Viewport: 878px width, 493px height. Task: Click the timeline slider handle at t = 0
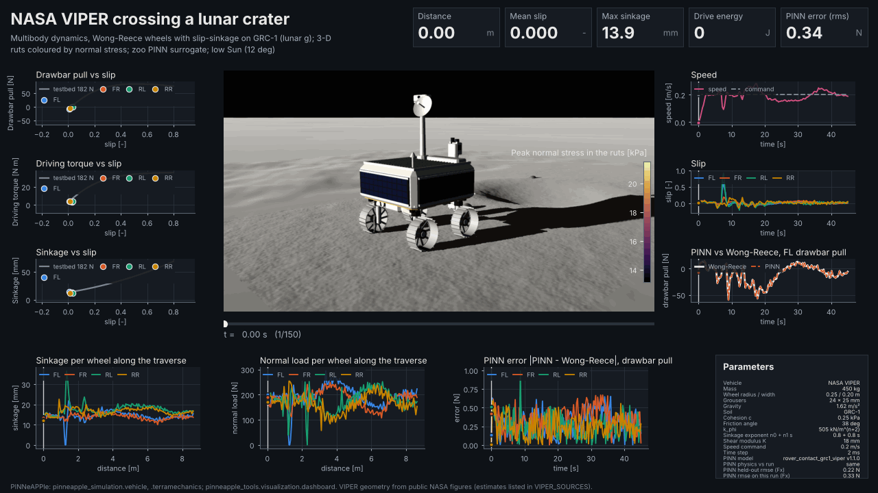tap(225, 324)
